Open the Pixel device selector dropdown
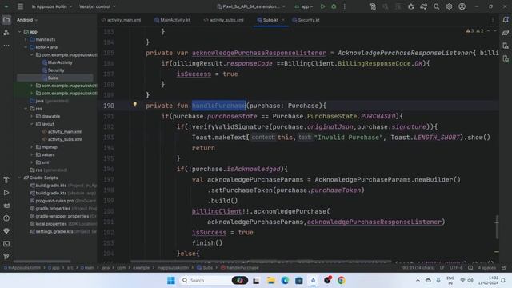Viewport: 512px width, 288px height. pyautogui.click(x=251, y=6)
